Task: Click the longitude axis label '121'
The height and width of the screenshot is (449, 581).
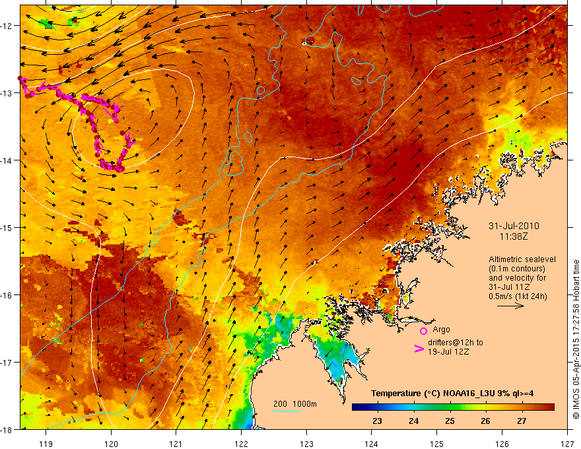Action: [x=176, y=444]
